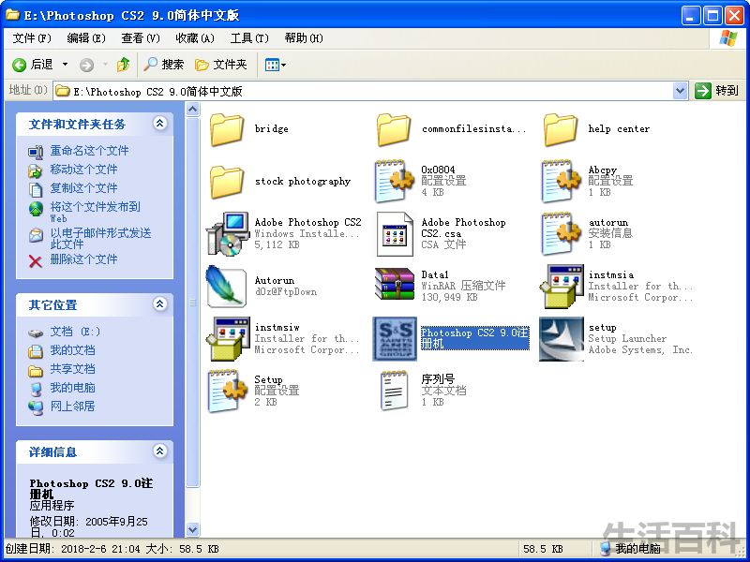
Task: Open the 编辑(E) menu
Action: point(86,38)
